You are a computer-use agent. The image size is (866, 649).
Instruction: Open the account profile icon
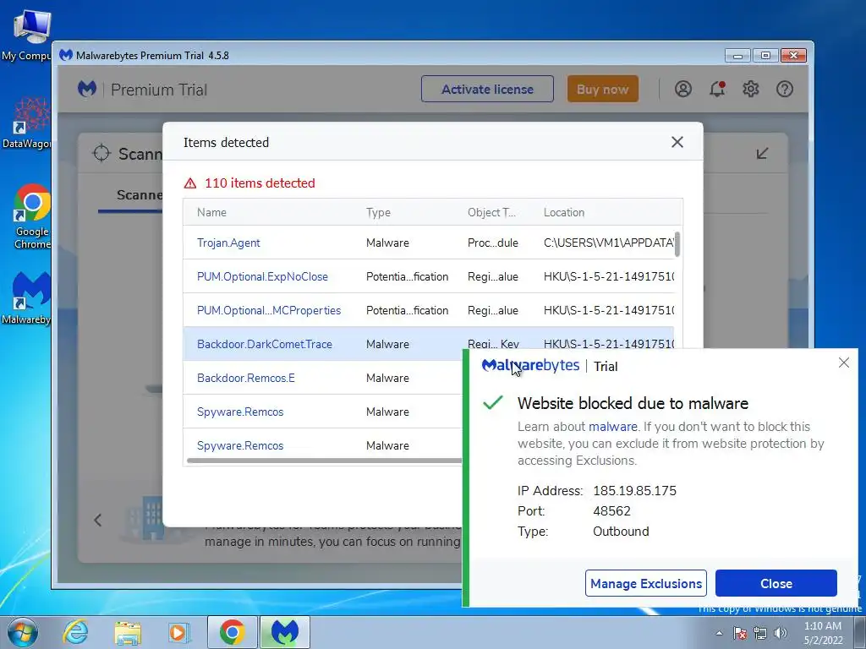point(683,89)
